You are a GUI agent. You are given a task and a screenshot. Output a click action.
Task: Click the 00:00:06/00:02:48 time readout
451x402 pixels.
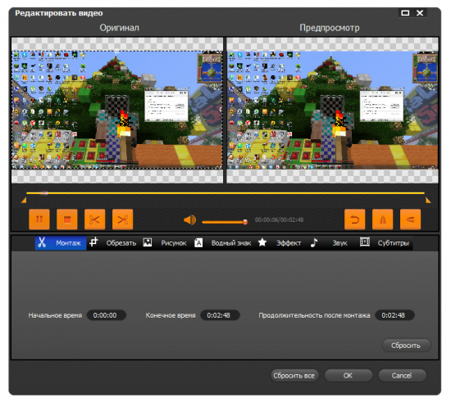(x=279, y=220)
